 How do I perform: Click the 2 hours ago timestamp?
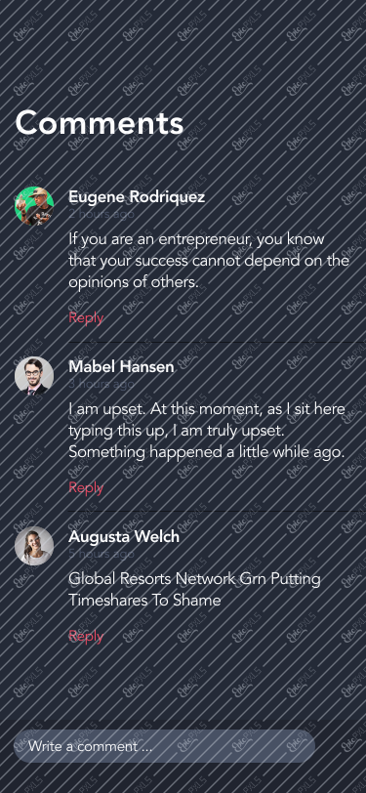coord(102,214)
